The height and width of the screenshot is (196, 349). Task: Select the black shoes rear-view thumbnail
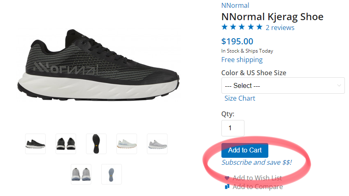(x=66, y=144)
